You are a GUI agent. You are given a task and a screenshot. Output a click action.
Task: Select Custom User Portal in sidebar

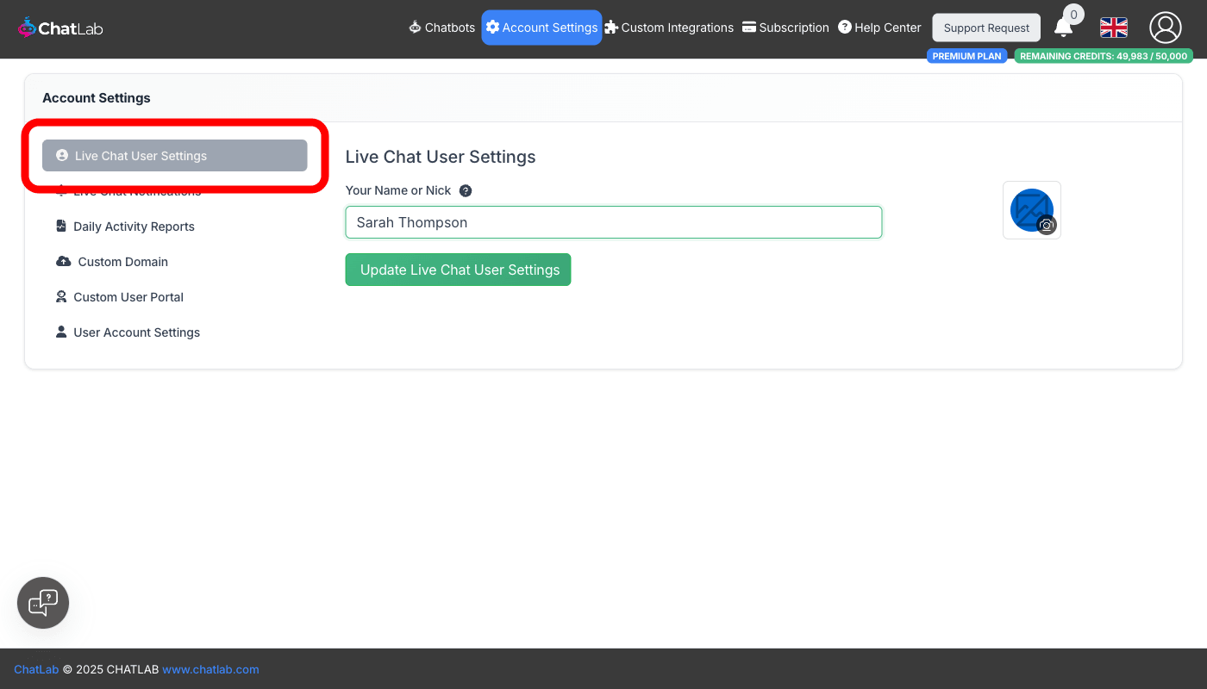point(128,297)
